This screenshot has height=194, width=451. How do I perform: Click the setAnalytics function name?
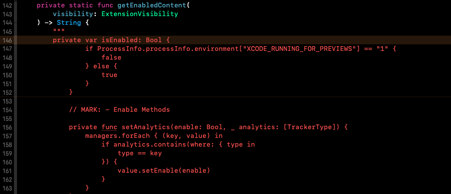146,127
